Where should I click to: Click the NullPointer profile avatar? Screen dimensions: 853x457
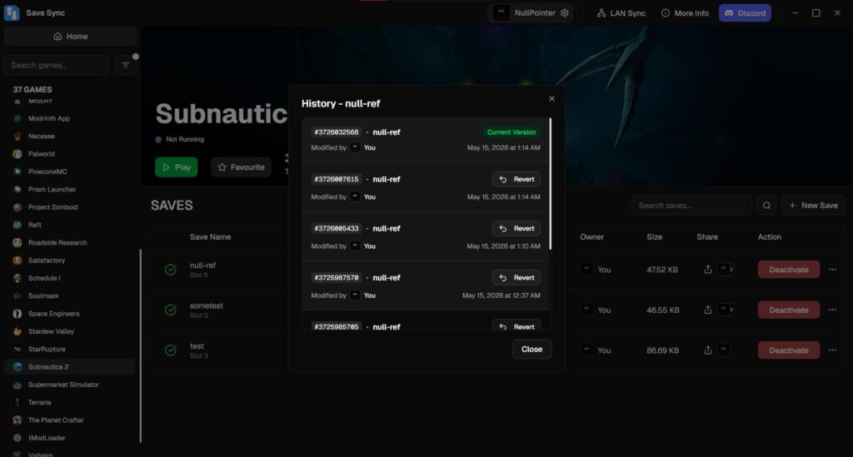(x=501, y=12)
